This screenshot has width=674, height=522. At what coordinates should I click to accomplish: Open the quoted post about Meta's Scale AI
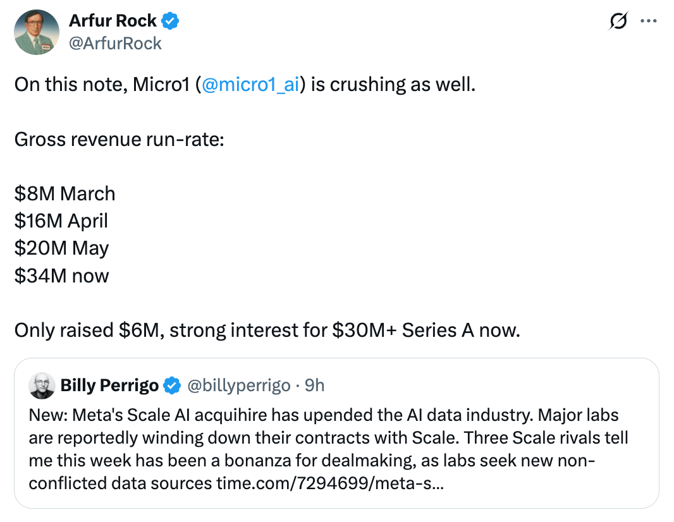336,433
